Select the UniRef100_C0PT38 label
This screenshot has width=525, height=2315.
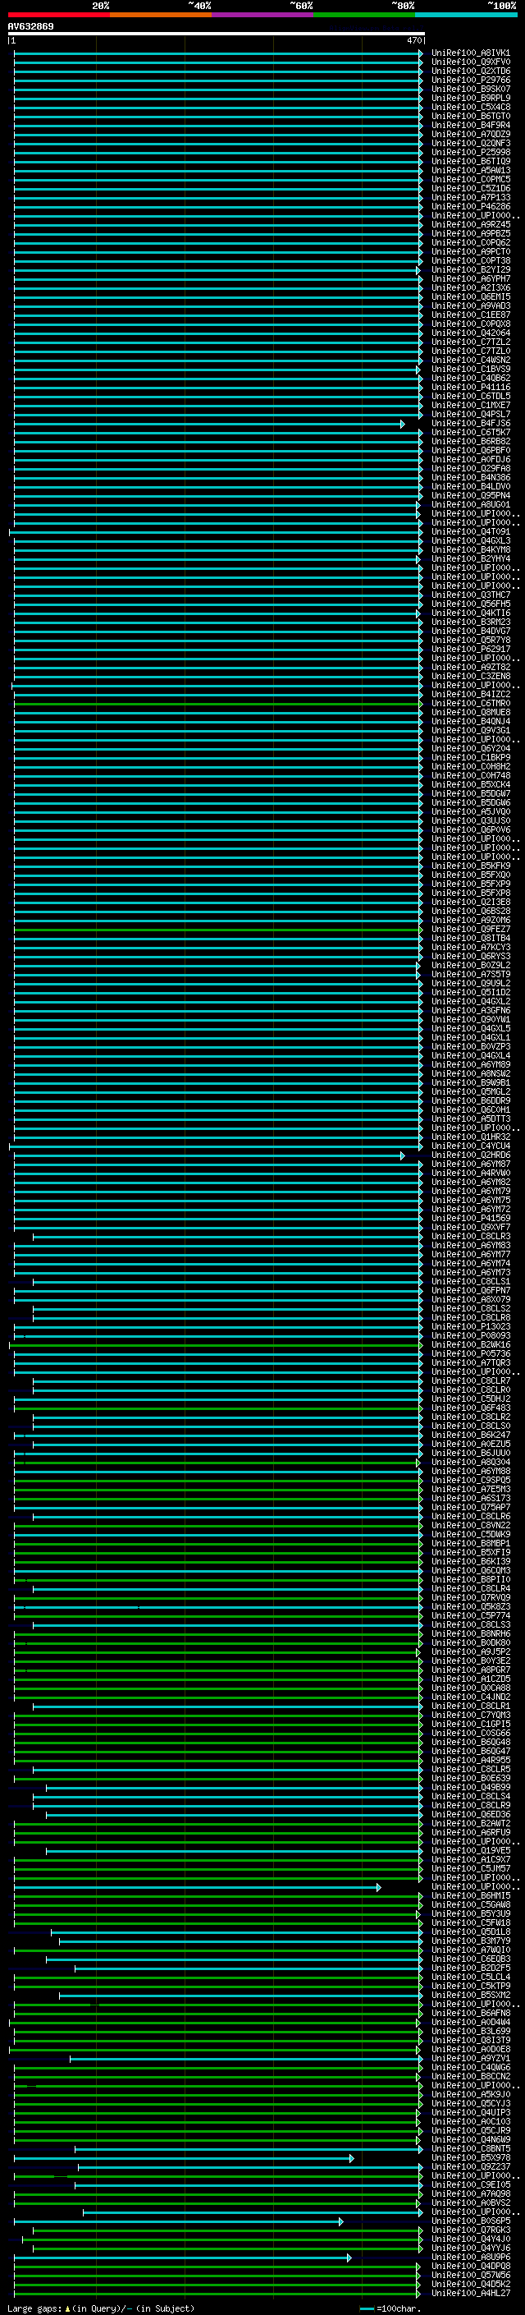[x=470, y=260]
